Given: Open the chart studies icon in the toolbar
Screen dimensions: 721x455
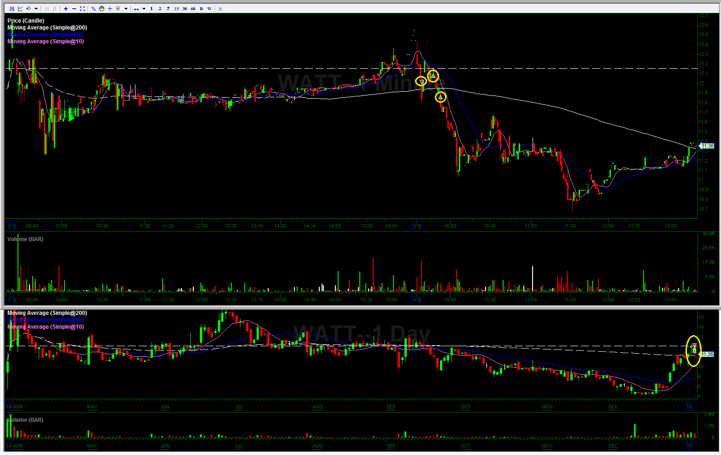Looking at the screenshot, I should (20, 9).
